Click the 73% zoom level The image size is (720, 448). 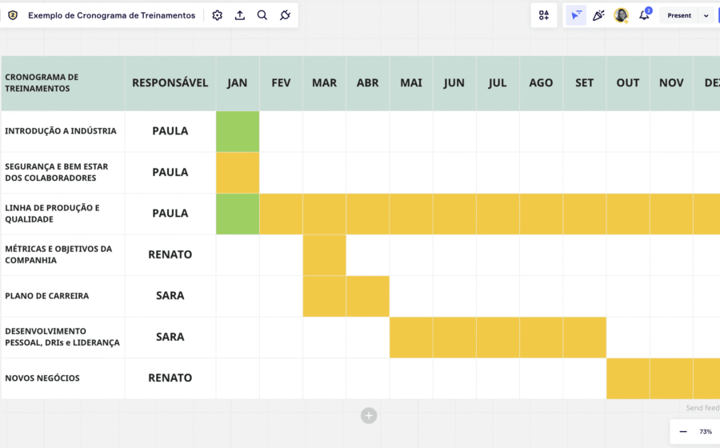706,431
